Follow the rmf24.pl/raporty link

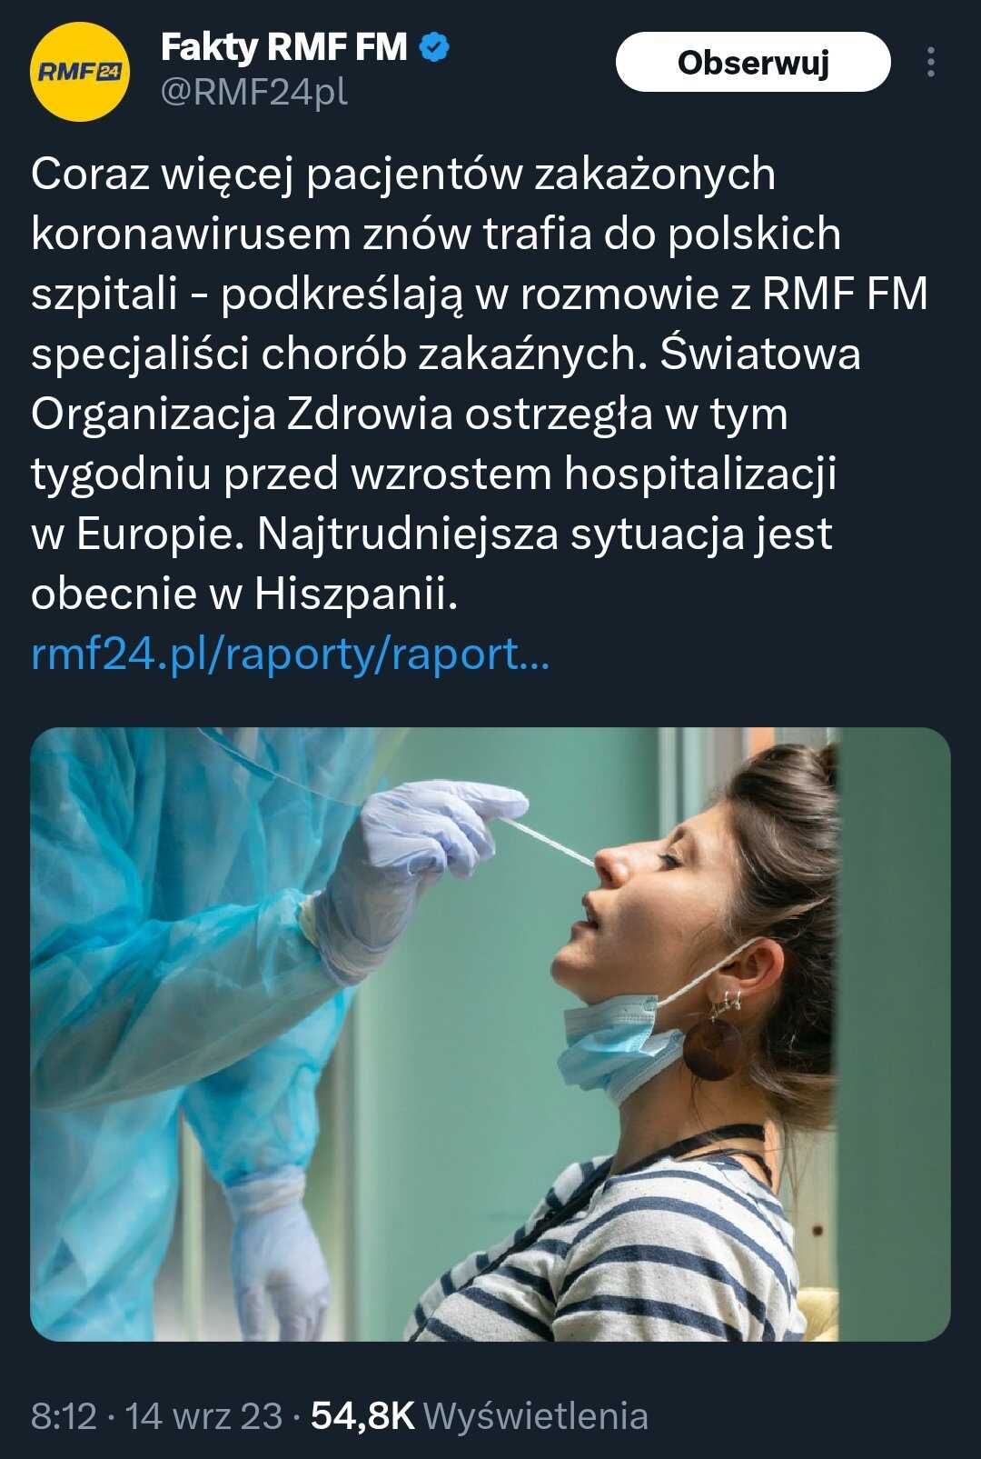(x=291, y=654)
